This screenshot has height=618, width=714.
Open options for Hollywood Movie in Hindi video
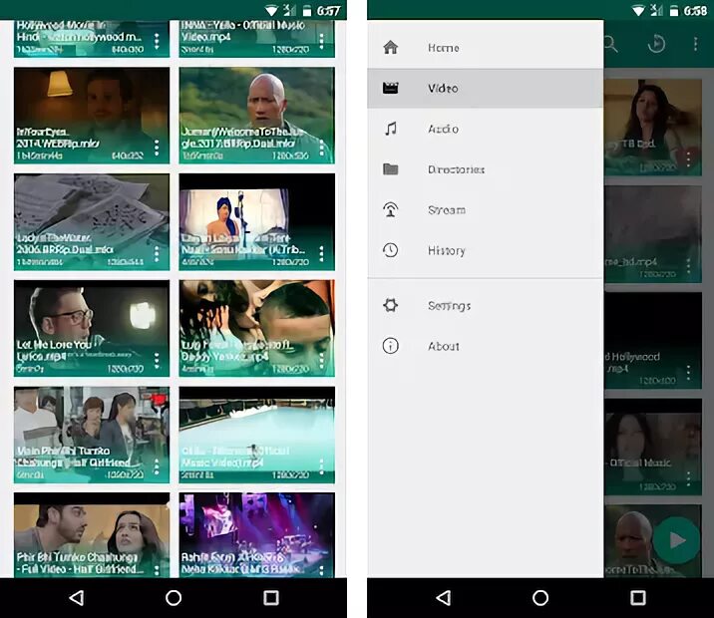tap(157, 41)
